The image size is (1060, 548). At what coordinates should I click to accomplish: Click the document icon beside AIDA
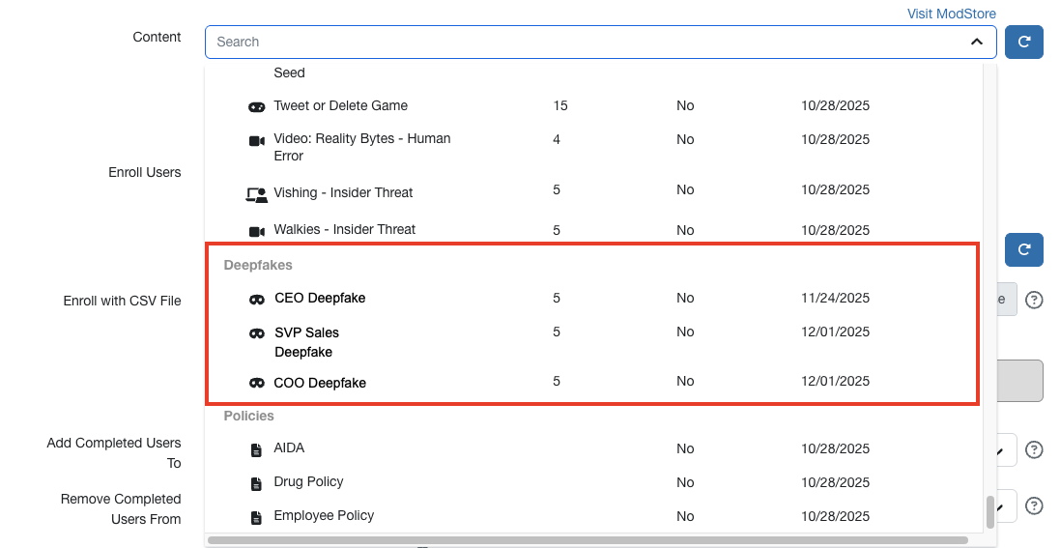point(256,450)
